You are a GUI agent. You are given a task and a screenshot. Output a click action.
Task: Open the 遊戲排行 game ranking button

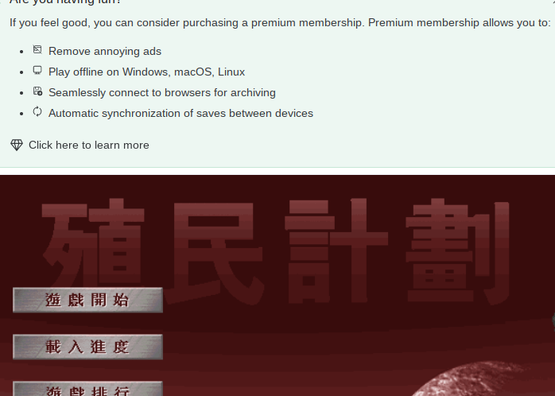click(x=87, y=389)
